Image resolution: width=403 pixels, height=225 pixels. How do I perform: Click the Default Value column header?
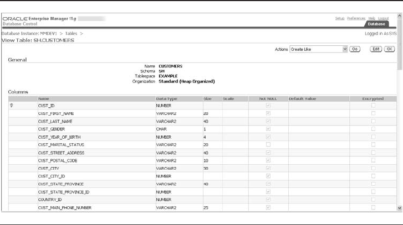point(302,98)
